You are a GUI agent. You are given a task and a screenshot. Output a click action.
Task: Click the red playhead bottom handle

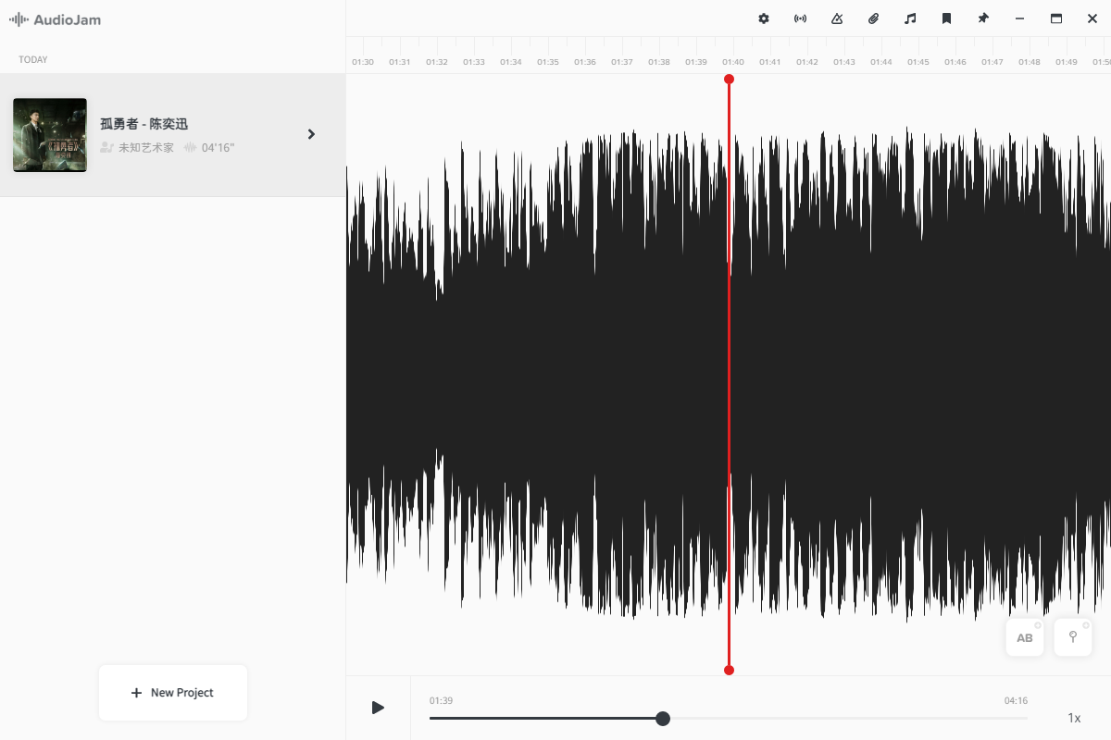tap(729, 670)
